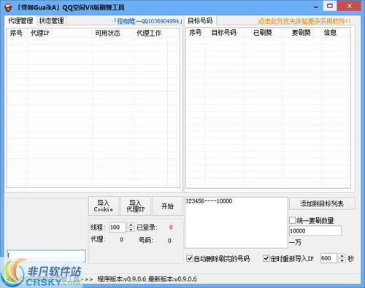Click the 导入代理IP button

coord(136,206)
